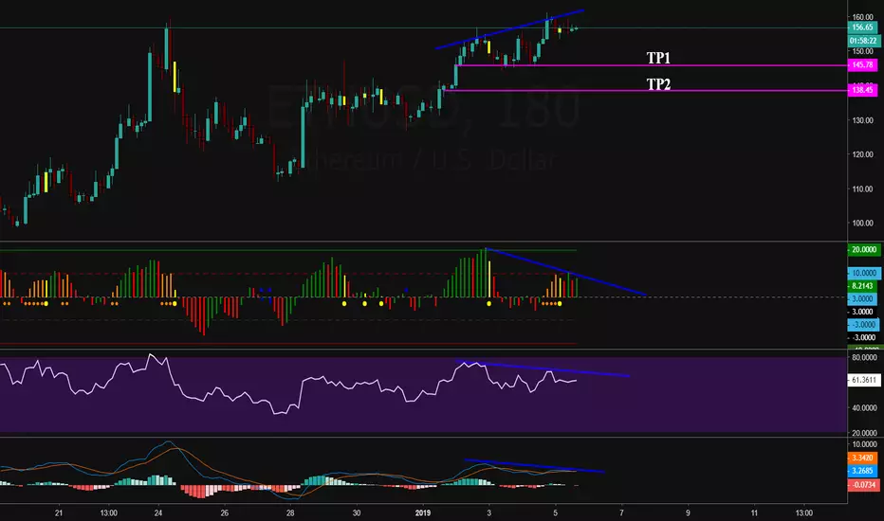Click the 01:58:22 candle countdown label
The image size is (884, 521).
tap(864, 41)
